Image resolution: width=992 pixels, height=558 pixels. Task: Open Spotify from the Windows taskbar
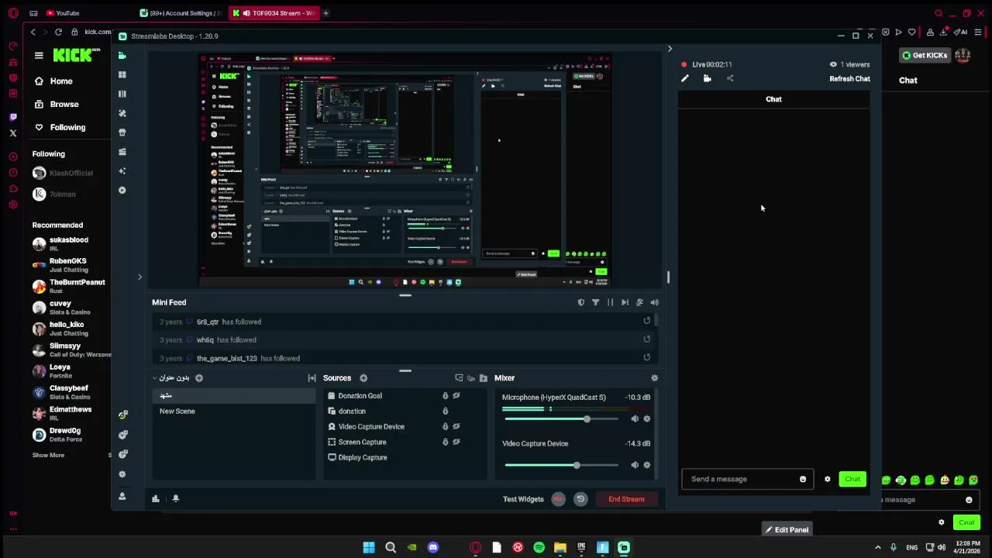tap(539, 548)
